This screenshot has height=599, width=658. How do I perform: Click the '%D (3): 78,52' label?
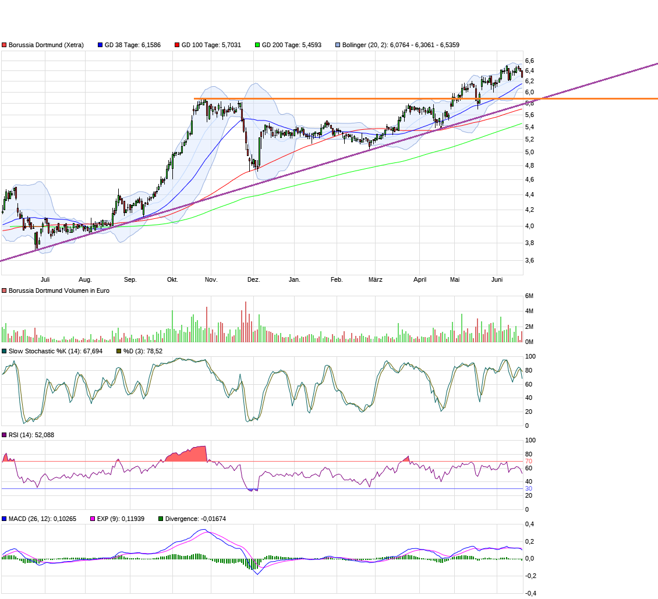pos(143,351)
